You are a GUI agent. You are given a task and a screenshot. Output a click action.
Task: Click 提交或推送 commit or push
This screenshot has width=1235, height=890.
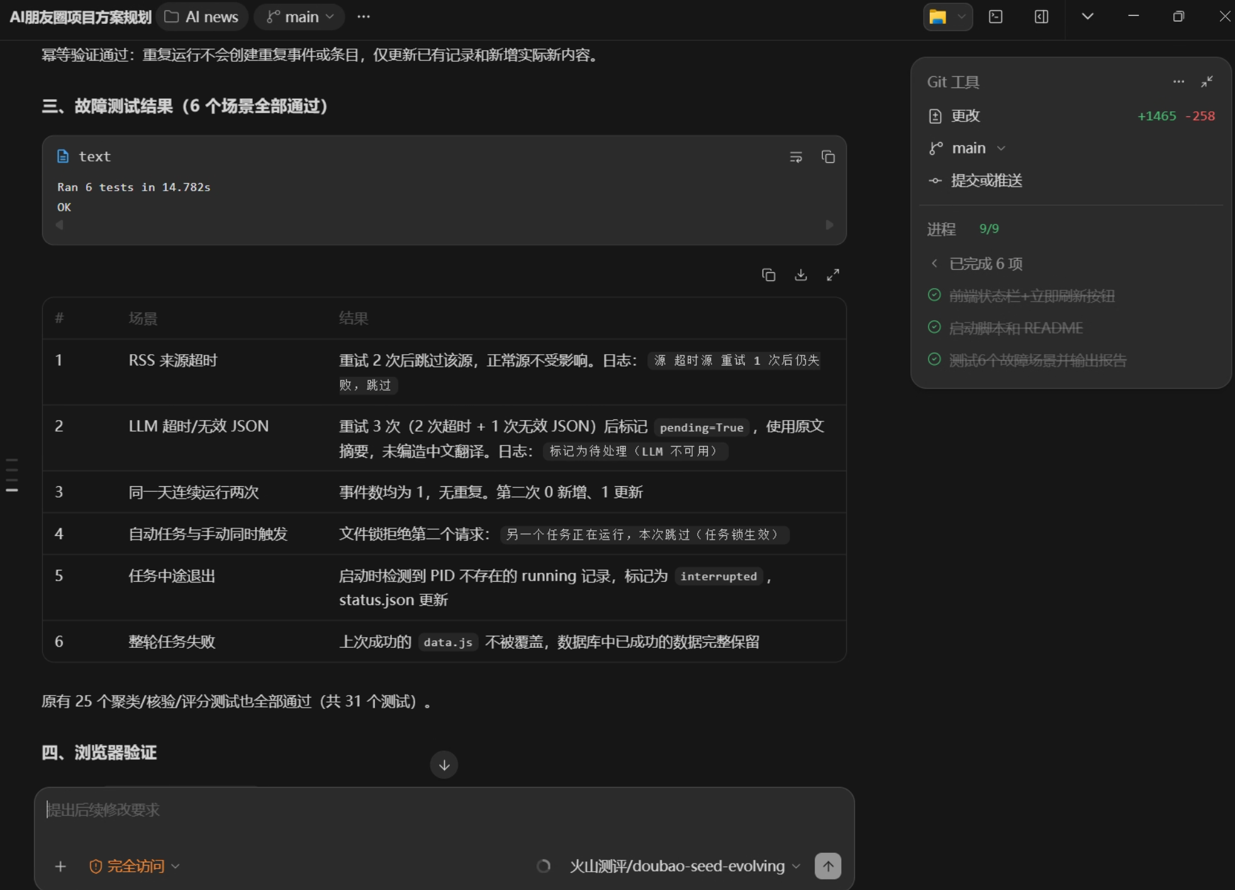(x=976, y=181)
